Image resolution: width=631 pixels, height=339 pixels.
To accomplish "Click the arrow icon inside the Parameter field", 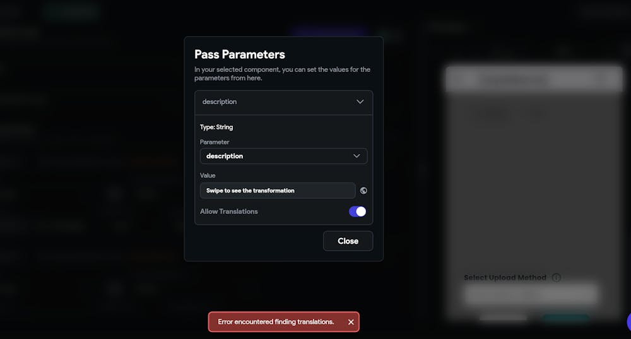I will click(x=357, y=156).
